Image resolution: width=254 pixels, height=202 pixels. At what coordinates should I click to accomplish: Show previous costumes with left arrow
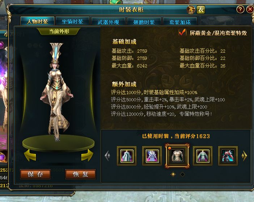pos(107,156)
